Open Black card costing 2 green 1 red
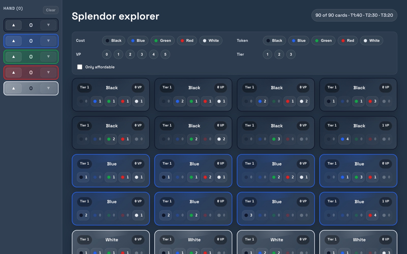Image resolution: width=407 pixels, height=254 pixels. click(x=111, y=133)
